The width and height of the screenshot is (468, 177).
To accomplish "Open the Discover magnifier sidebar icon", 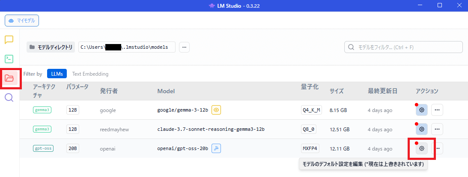I will click(9, 97).
